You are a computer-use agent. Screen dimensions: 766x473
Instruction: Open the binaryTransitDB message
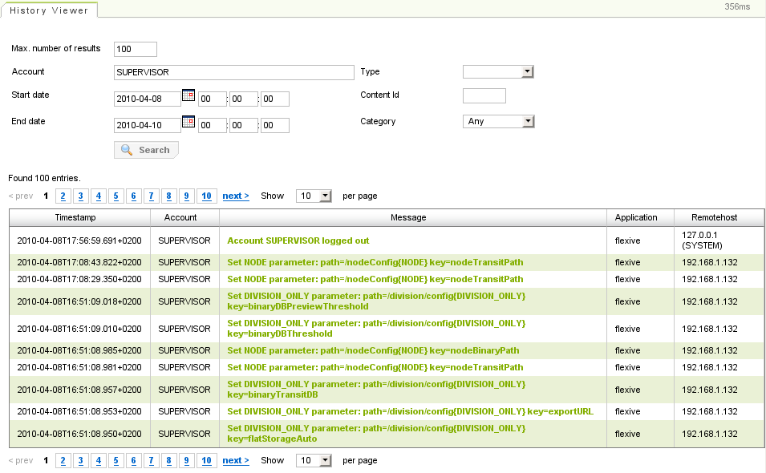tap(376, 390)
